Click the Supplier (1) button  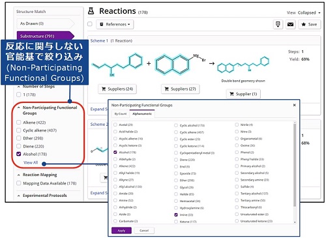click(243, 94)
